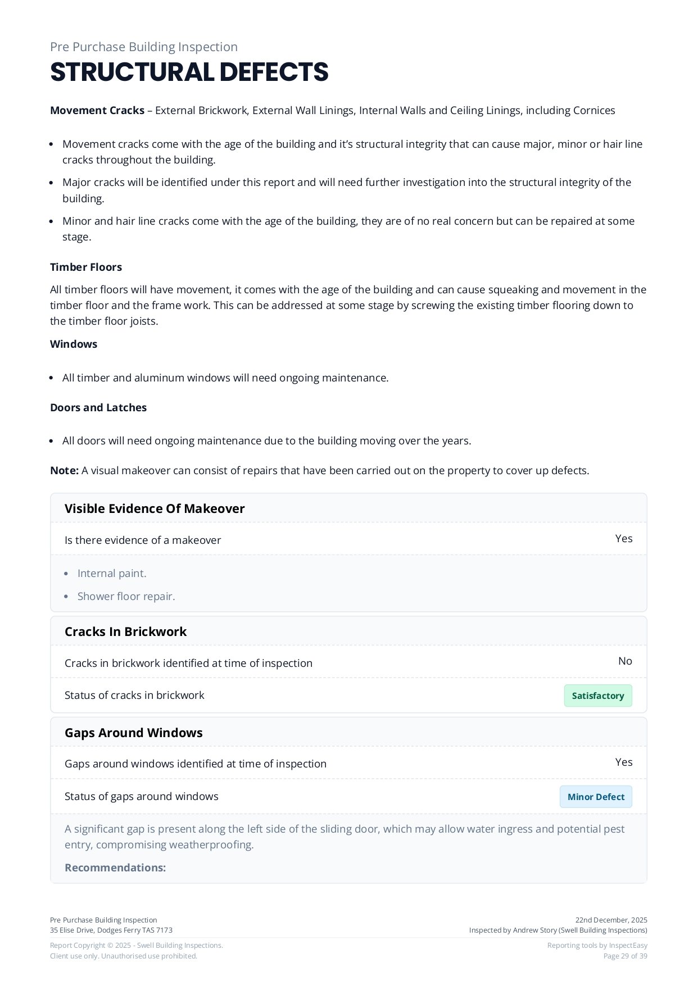Click the Movement Cracks bold label
Image resolution: width=698 pixels, height=986 pixels.
(x=97, y=111)
